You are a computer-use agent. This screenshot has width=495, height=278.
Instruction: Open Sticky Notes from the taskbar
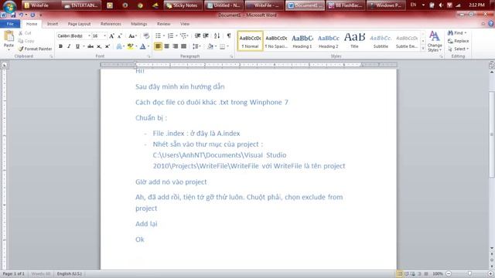[183, 5]
